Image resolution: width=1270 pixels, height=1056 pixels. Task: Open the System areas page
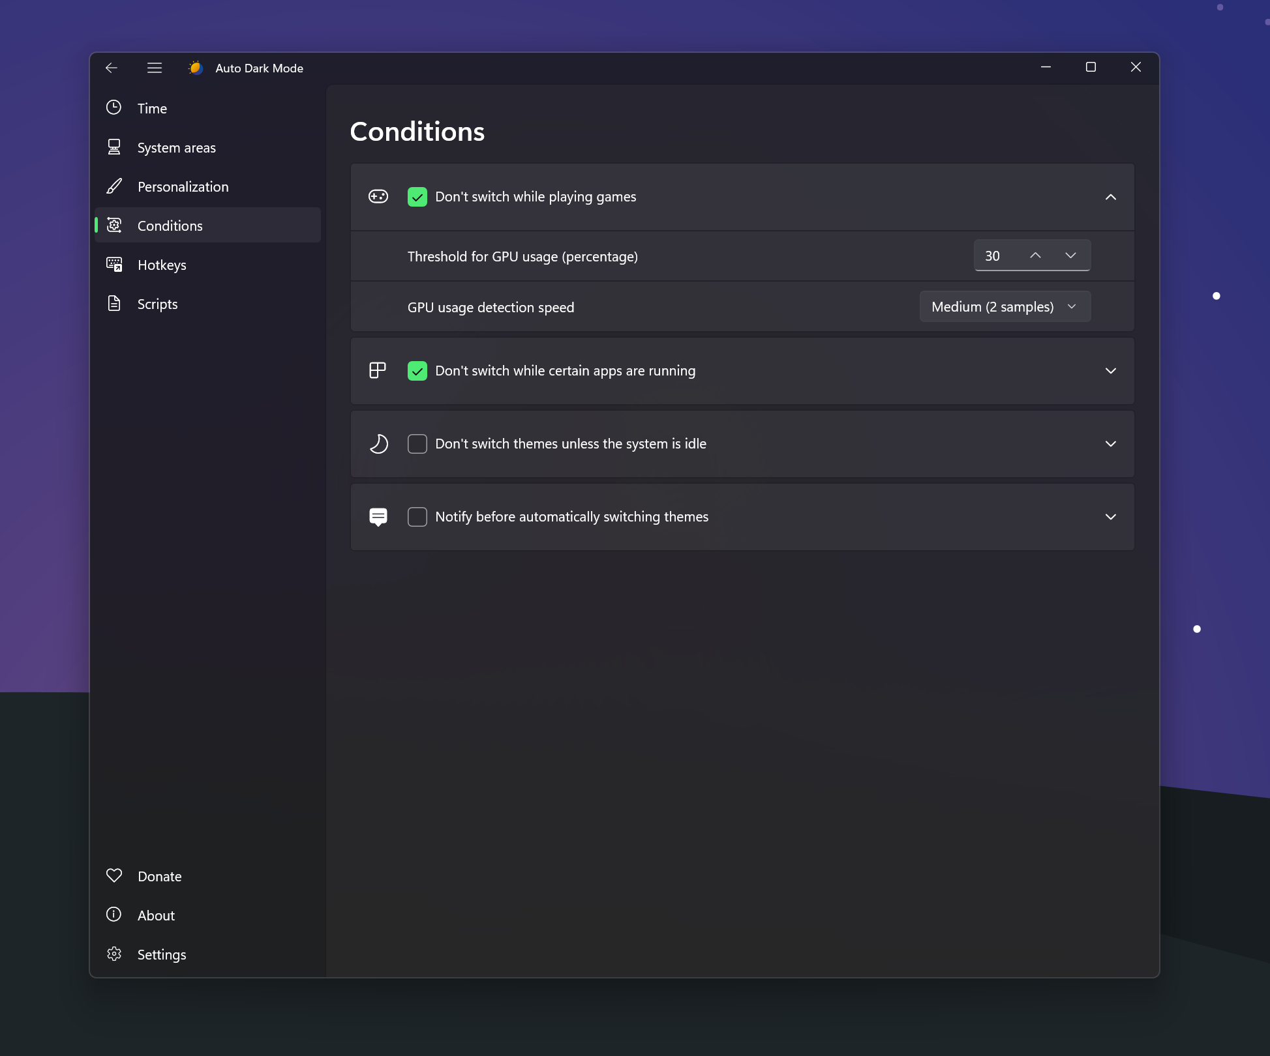[x=207, y=147]
